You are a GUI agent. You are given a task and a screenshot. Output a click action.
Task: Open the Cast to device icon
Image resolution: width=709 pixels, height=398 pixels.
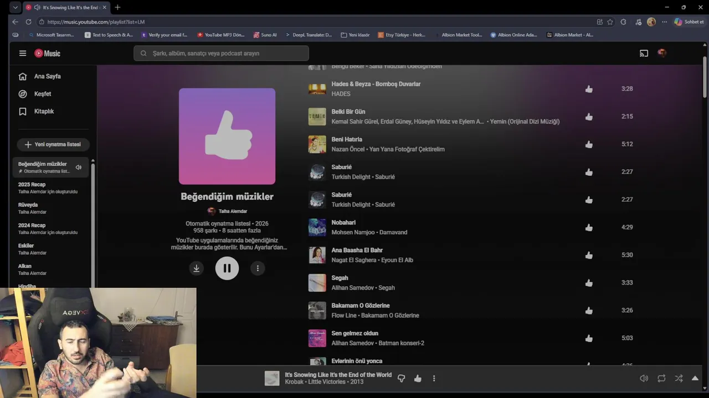pos(644,53)
